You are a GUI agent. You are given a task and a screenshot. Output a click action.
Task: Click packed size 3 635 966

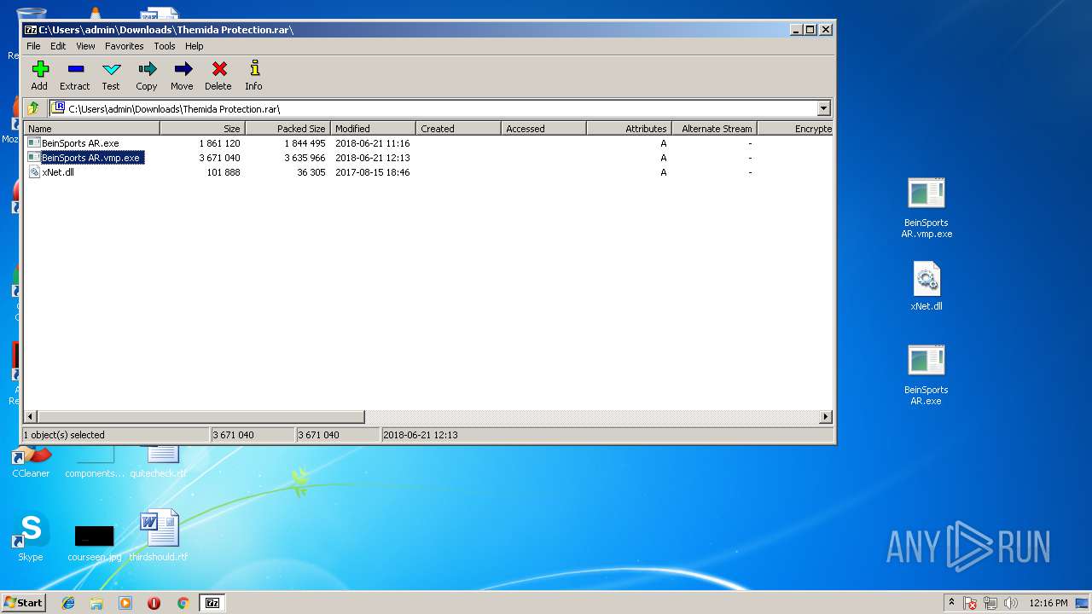[305, 158]
